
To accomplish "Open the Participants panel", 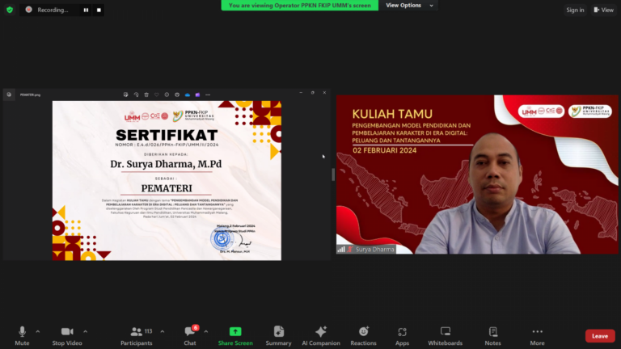I will [x=137, y=335].
